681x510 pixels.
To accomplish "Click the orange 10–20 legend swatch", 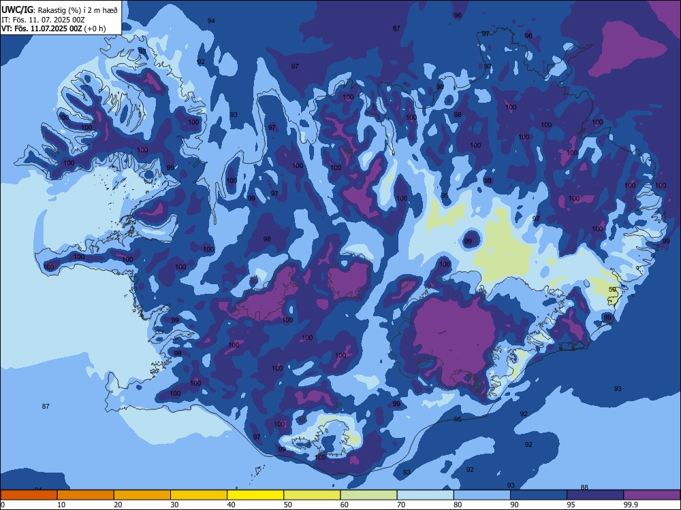I will click(x=86, y=495).
